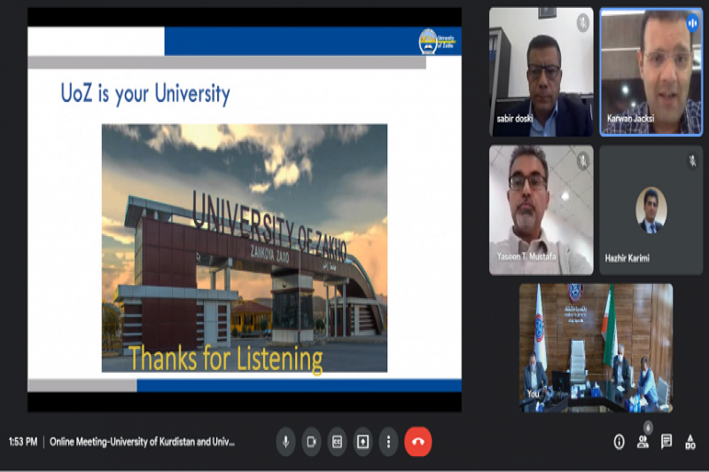Click your own self-view tile labeled You

click(x=596, y=348)
